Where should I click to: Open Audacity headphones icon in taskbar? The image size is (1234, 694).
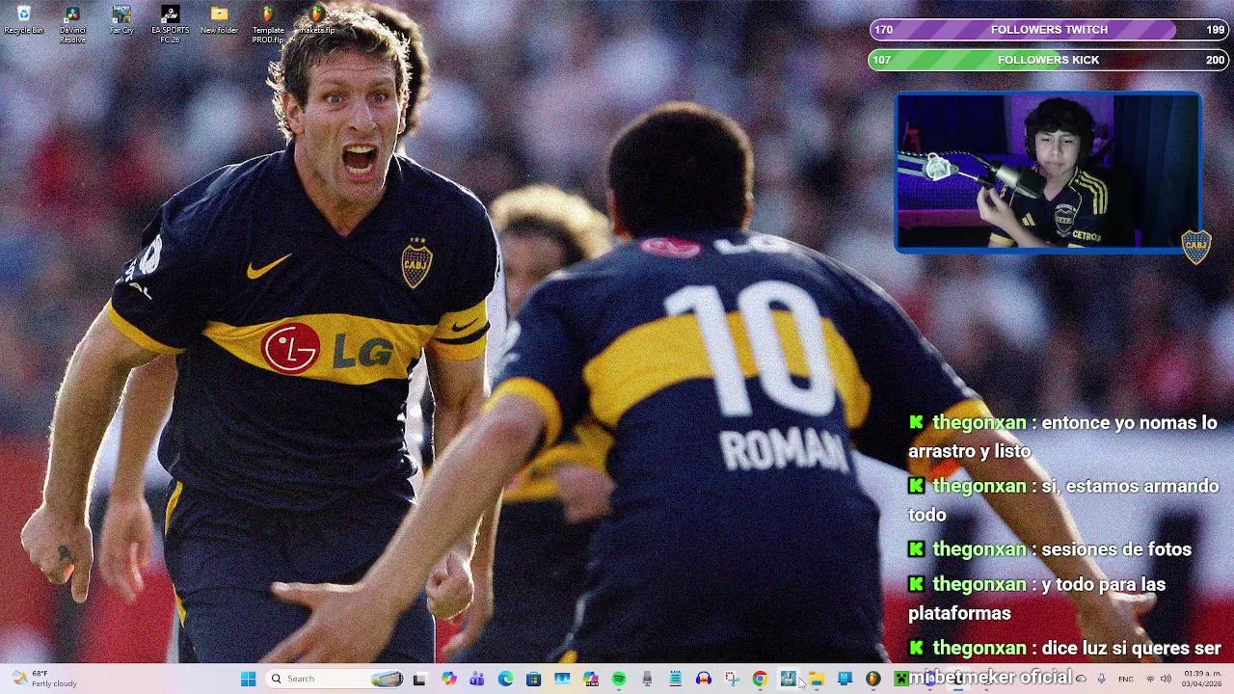click(x=704, y=679)
